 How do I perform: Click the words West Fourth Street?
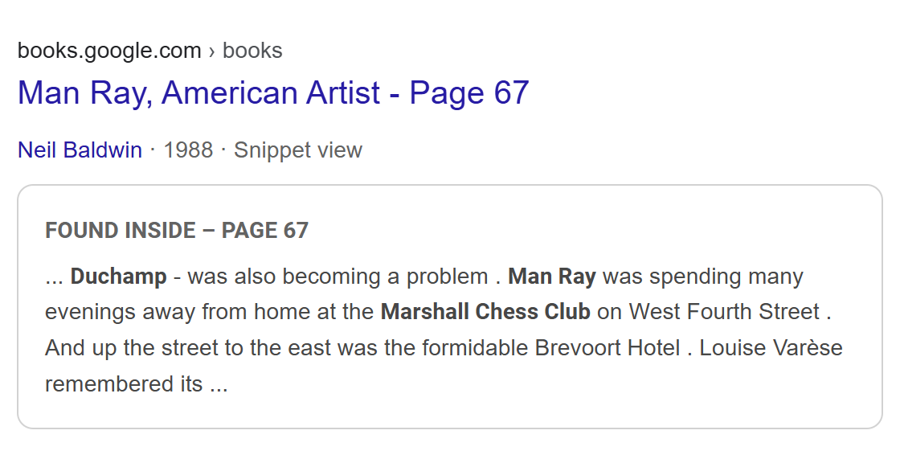coord(724,312)
